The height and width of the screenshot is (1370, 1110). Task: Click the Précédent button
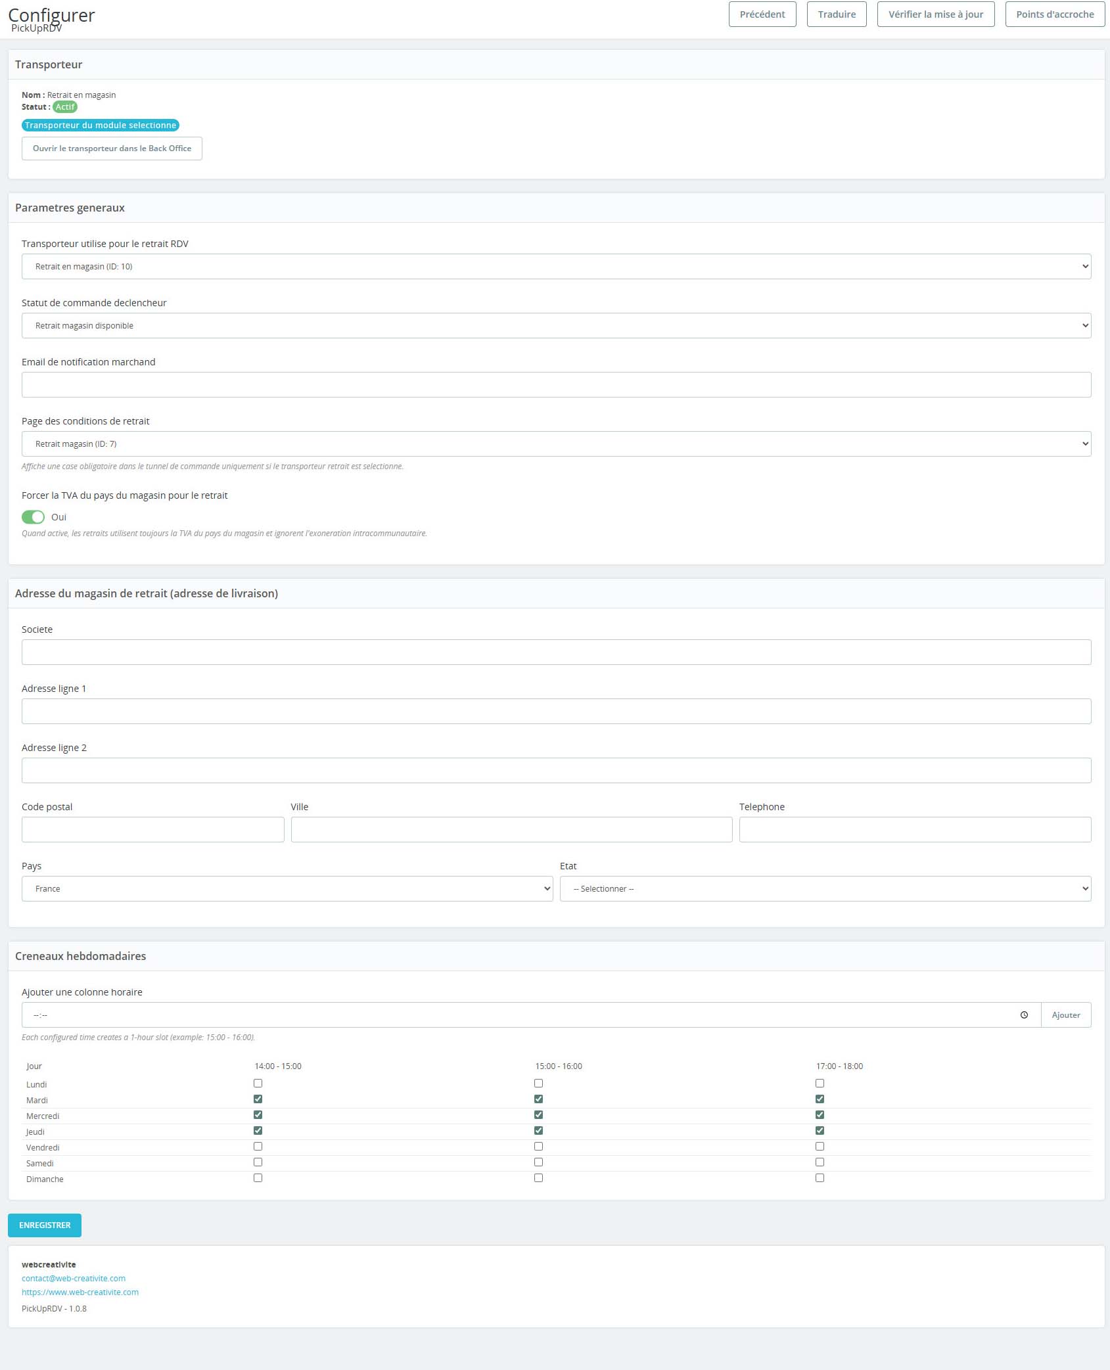[x=762, y=14]
